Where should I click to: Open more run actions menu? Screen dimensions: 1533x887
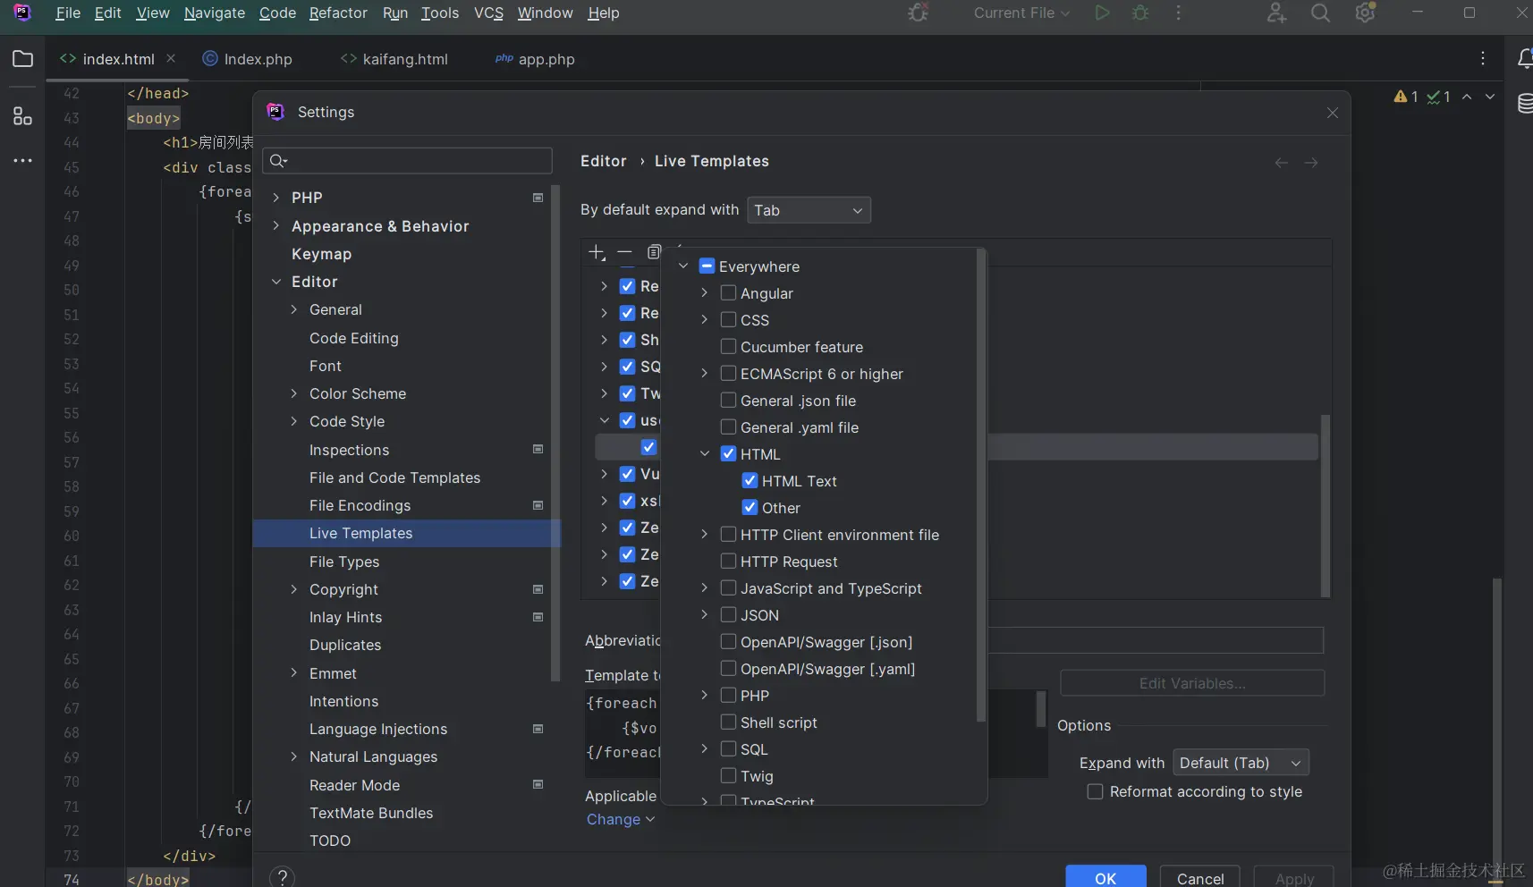click(1179, 13)
